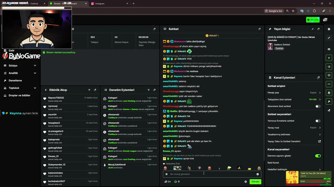
Task: Click the Talk To You album cover
Action: point(292,177)
